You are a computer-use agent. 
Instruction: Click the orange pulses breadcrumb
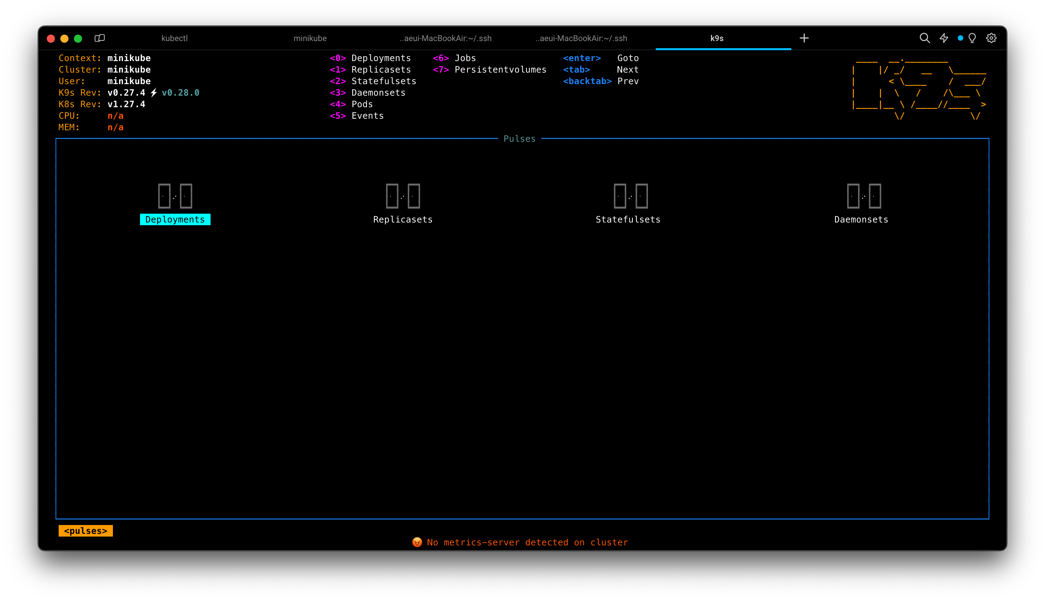[85, 531]
